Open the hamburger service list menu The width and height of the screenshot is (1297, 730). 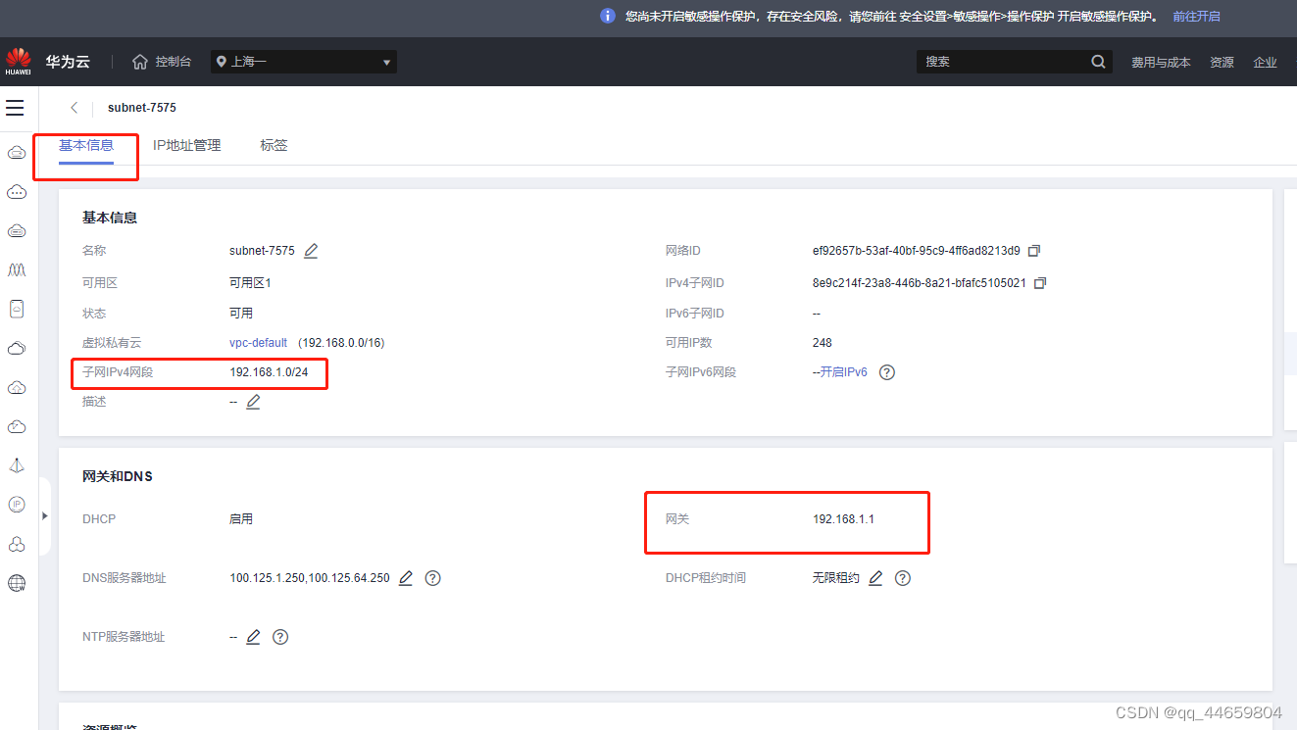pyautogui.click(x=15, y=108)
